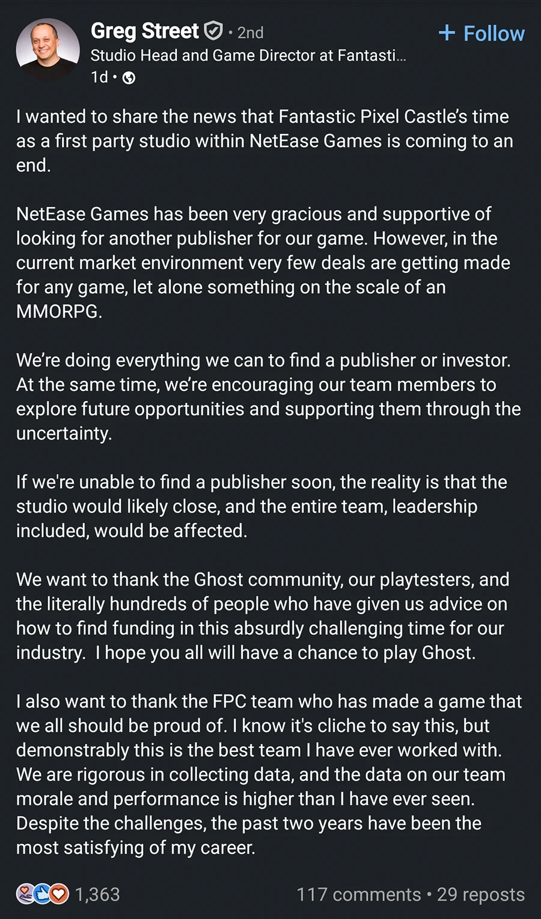Click the plus icon next to Follow
The image size is (541, 919).
click(447, 33)
